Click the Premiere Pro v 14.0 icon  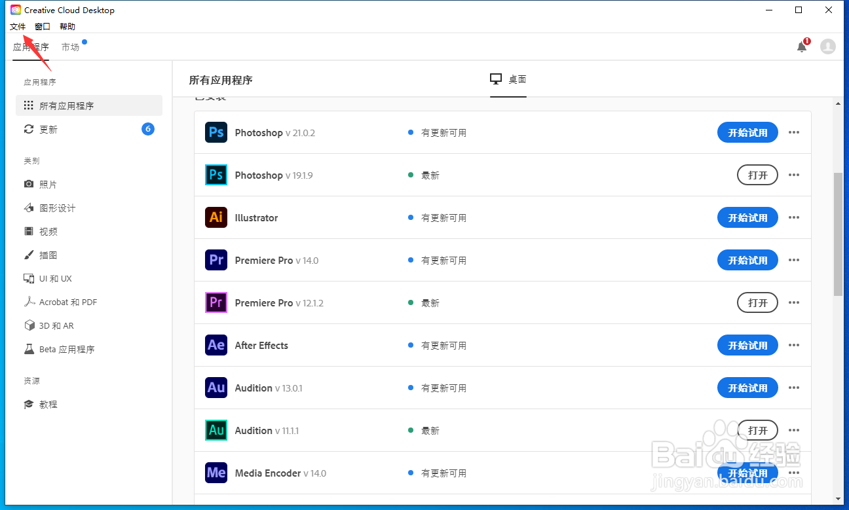click(x=216, y=260)
